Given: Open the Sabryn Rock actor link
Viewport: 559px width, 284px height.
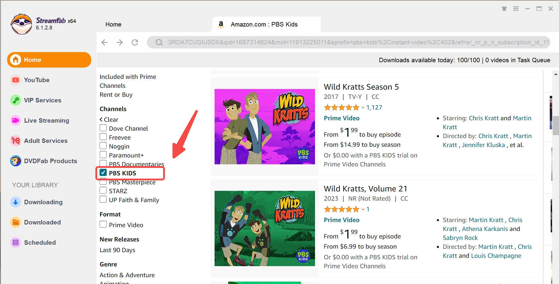Looking at the screenshot, I should [x=460, y=238].
